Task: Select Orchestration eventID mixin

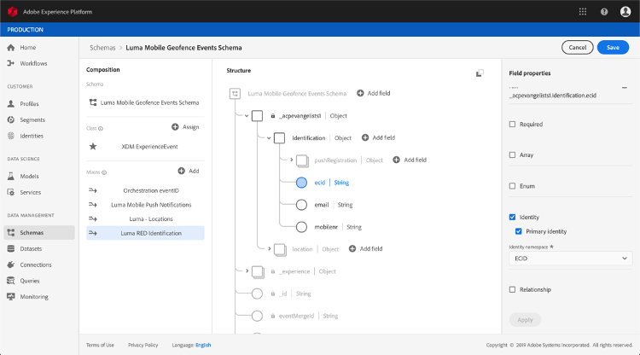Action: pos(145,190)
